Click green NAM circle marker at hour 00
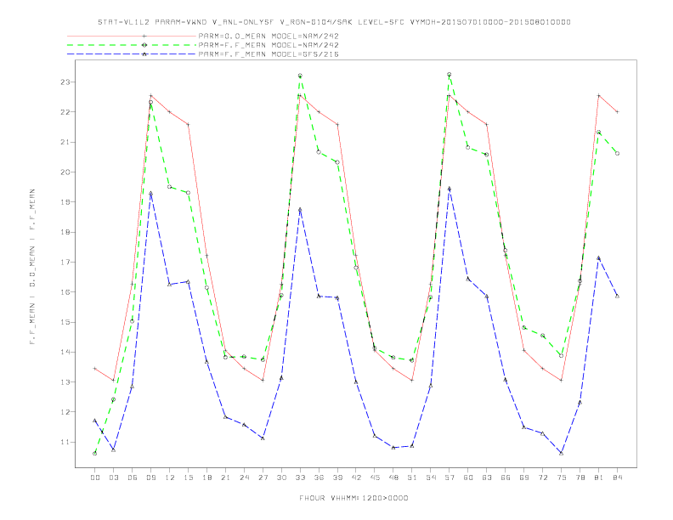This screenshot has width=673, height=520. [95, 454]
